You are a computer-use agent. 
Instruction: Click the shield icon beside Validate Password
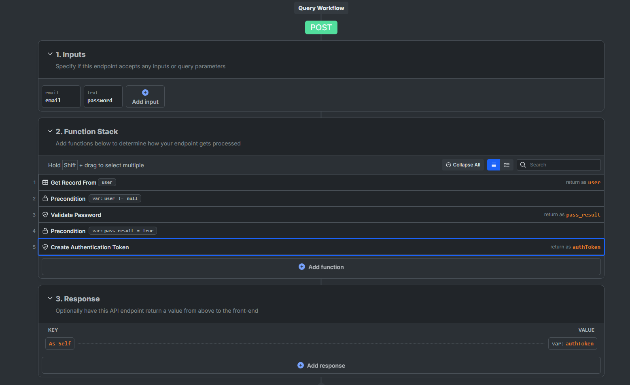click(x=45, y=215)
